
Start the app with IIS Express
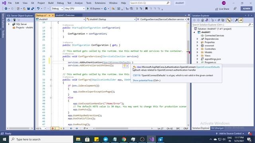tap(94, 9)
